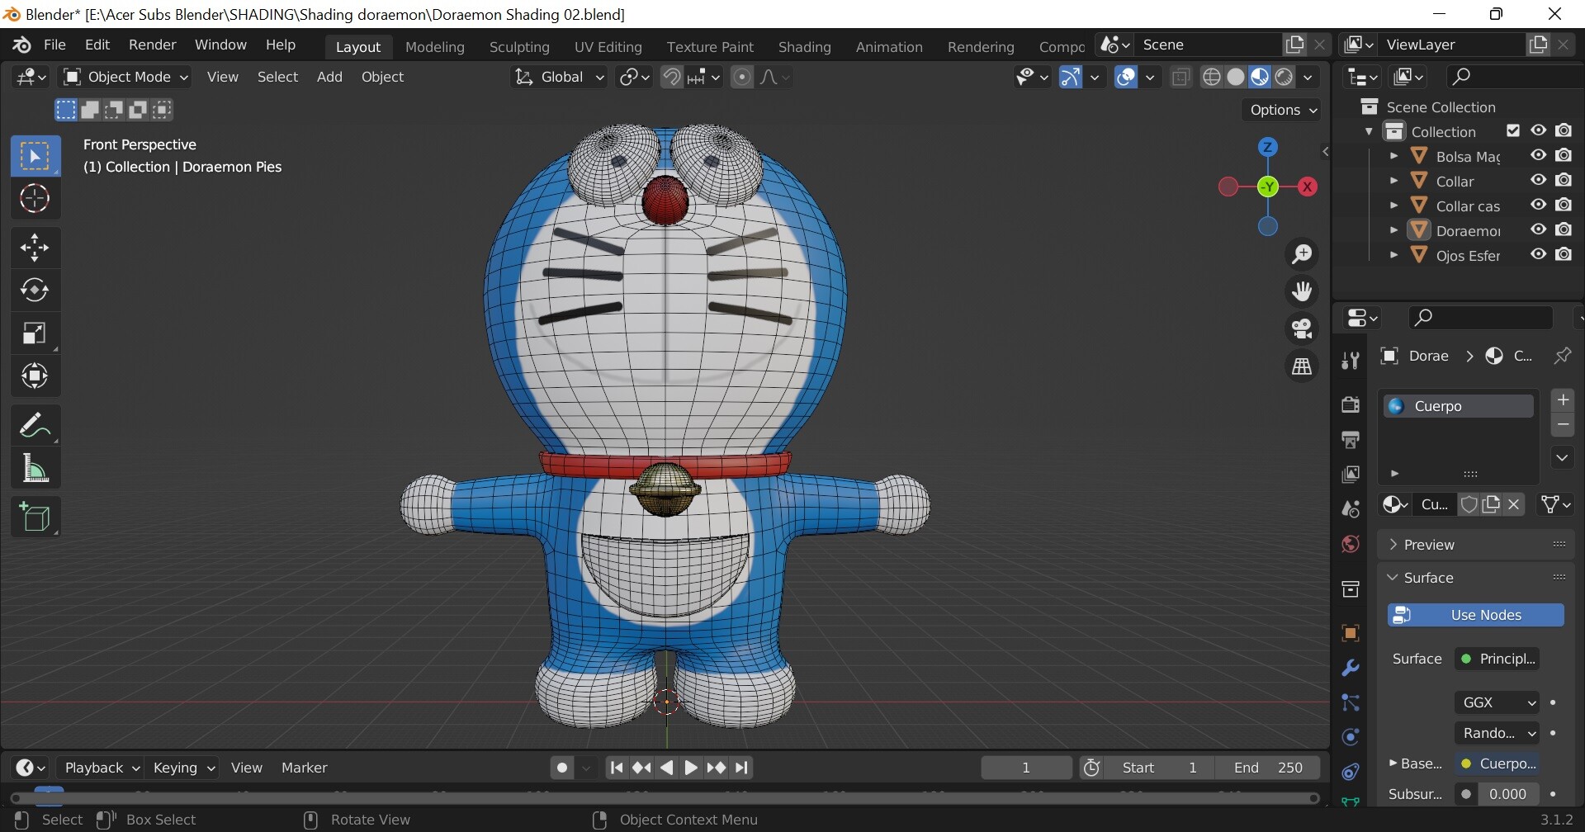Screen dimensions: 1585x832
Task: Jump to the last frame in the timeline
Action: tap(741, 767)
